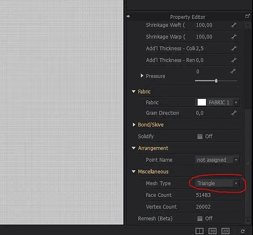Click the Vertex Count value 26002
Image resolution: width=253 pixels, height=235 pixels.
point(203,207)
